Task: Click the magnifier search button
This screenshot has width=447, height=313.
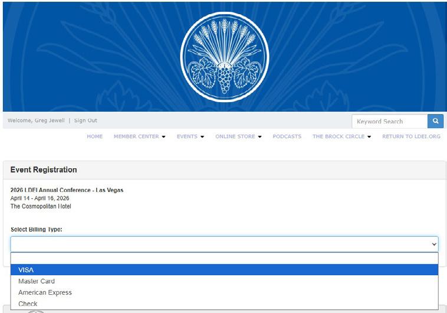Action: tap(435, 121)
